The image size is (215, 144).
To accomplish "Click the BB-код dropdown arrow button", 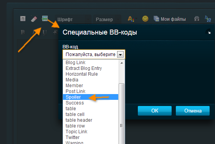I will coord(120,55).
